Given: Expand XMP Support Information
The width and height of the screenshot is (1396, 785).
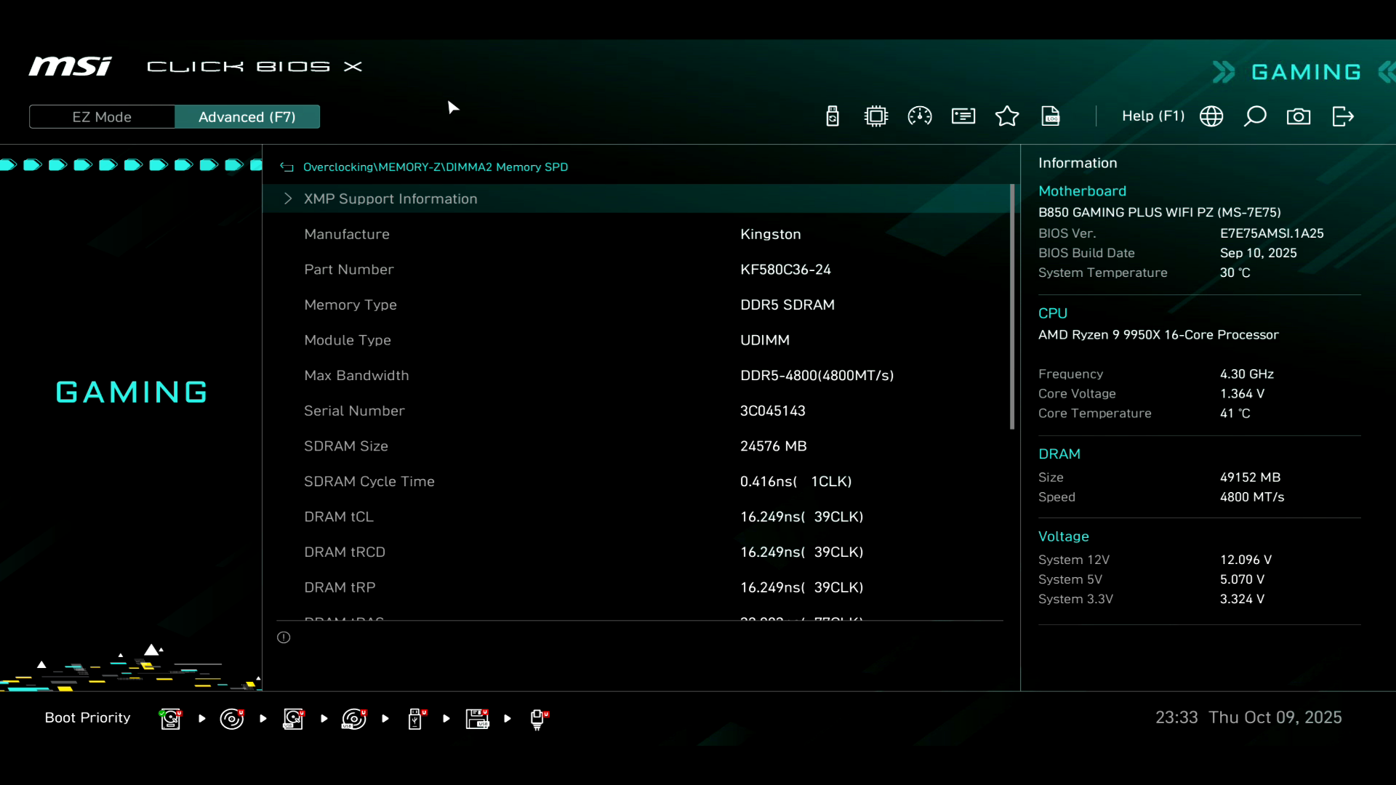Looking at the screenshot, I should 390,198.
